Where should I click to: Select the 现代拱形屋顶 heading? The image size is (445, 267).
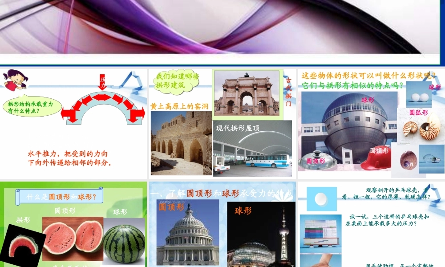tap(237, 129)
